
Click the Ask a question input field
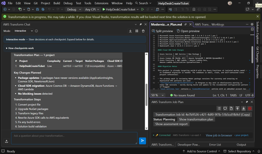pos(74,138)
